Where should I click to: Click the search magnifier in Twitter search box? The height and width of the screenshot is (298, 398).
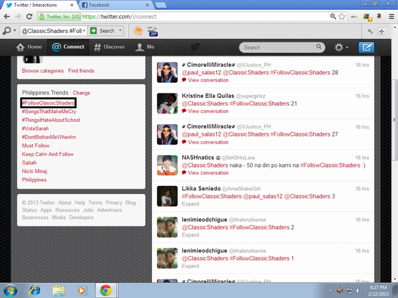[x=319, y=46]
